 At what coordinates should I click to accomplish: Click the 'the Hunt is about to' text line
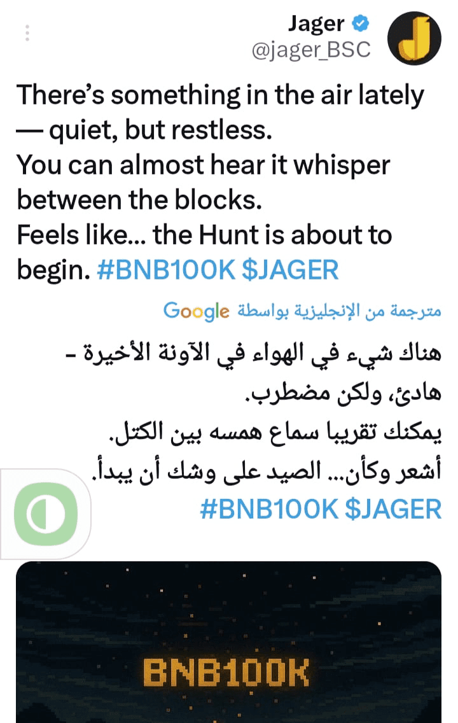[272, 235]
